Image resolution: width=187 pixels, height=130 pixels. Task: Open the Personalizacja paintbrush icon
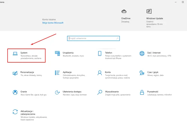[15, 73]
